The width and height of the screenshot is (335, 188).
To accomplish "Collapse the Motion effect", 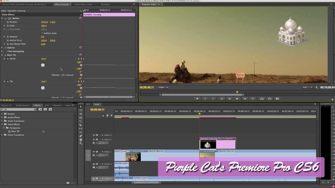I will coord(2,18).
